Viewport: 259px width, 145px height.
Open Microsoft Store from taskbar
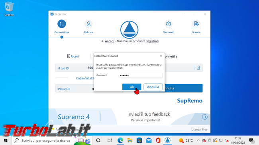139,140
